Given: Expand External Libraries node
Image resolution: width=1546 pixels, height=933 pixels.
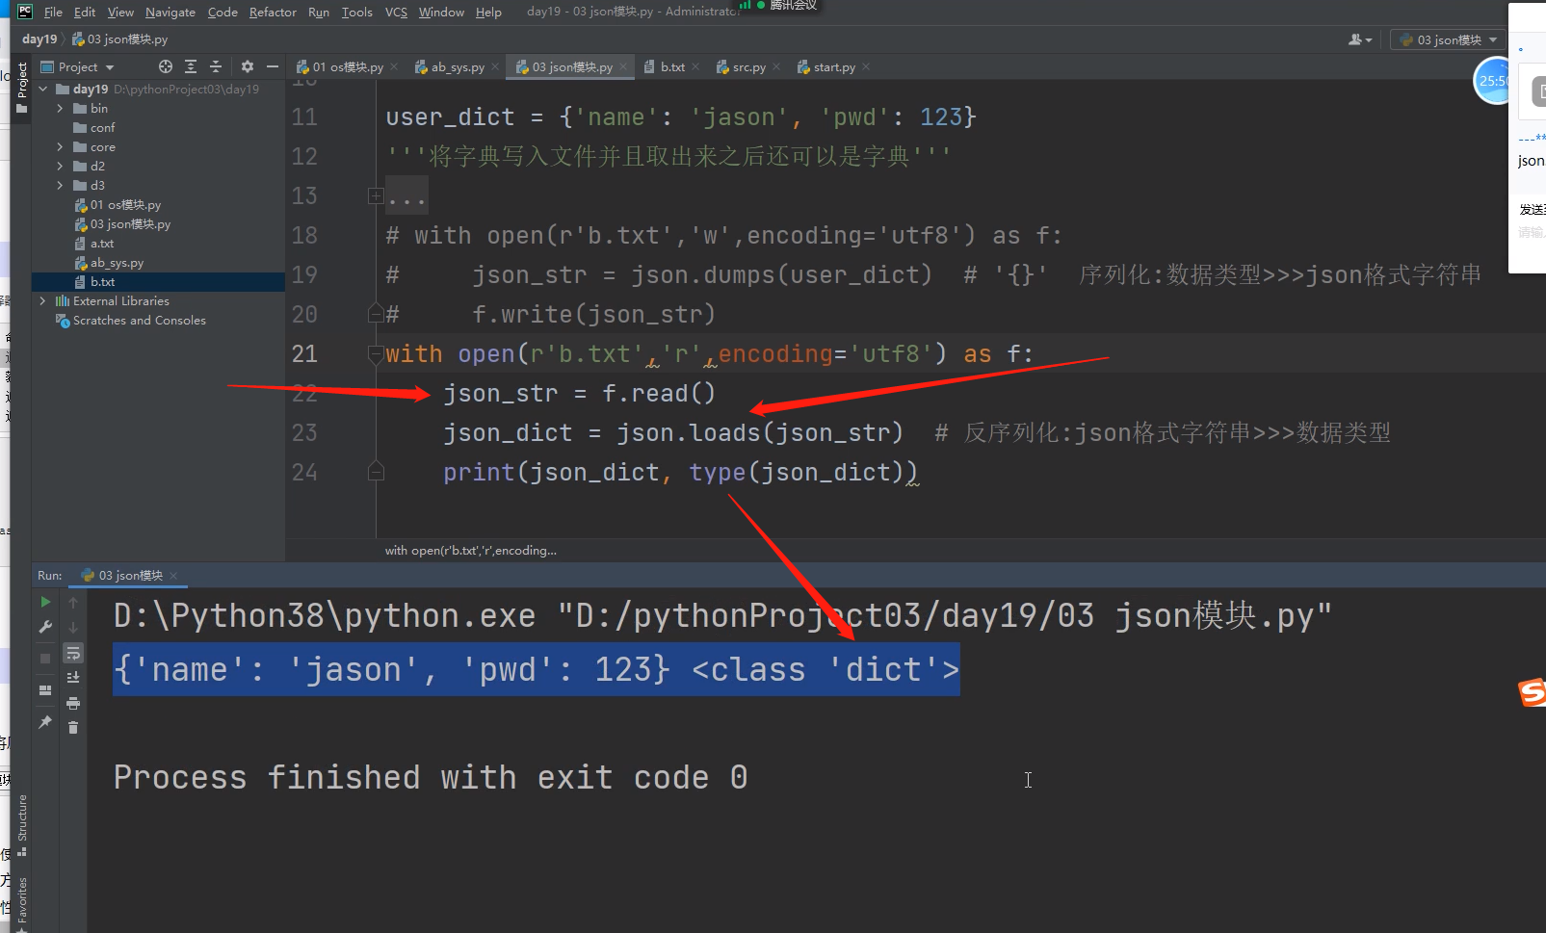Looking at the screenshot, I should 43,301.
